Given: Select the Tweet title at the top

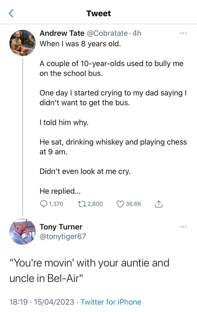Looking at the screenshot, I should pos(98,13).
